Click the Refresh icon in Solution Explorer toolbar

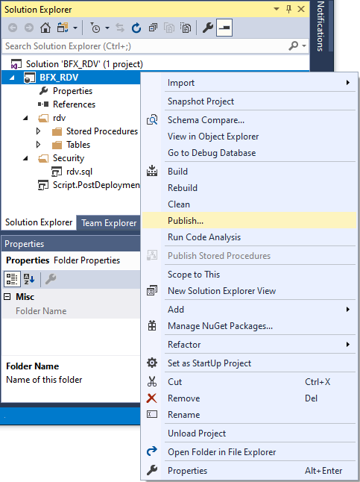pos(136,28)
